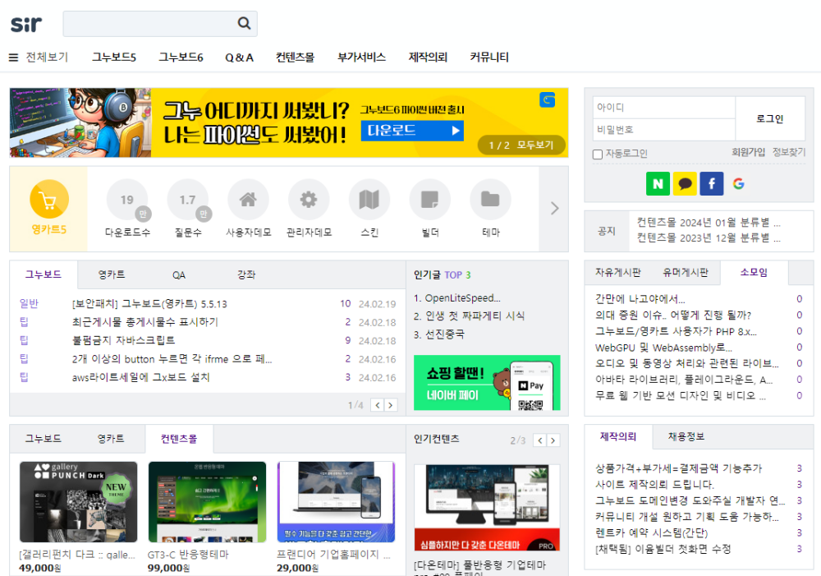Click the blue icon on banner corner
821x576 pixels.
547,99
